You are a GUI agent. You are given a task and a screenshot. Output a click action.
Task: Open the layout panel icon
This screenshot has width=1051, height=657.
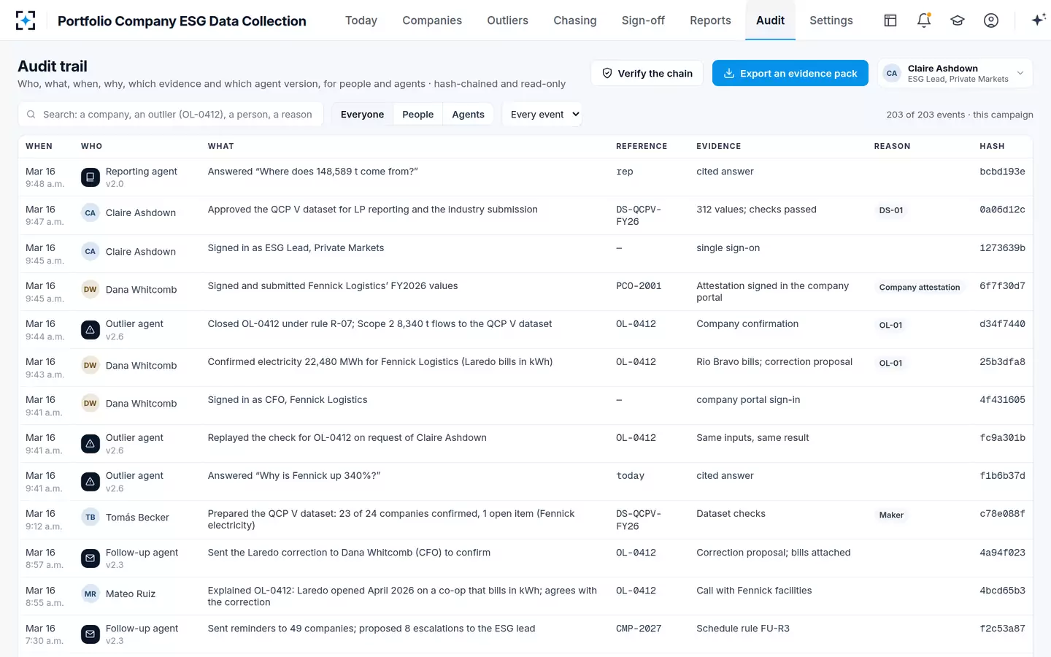pos(890,20)
